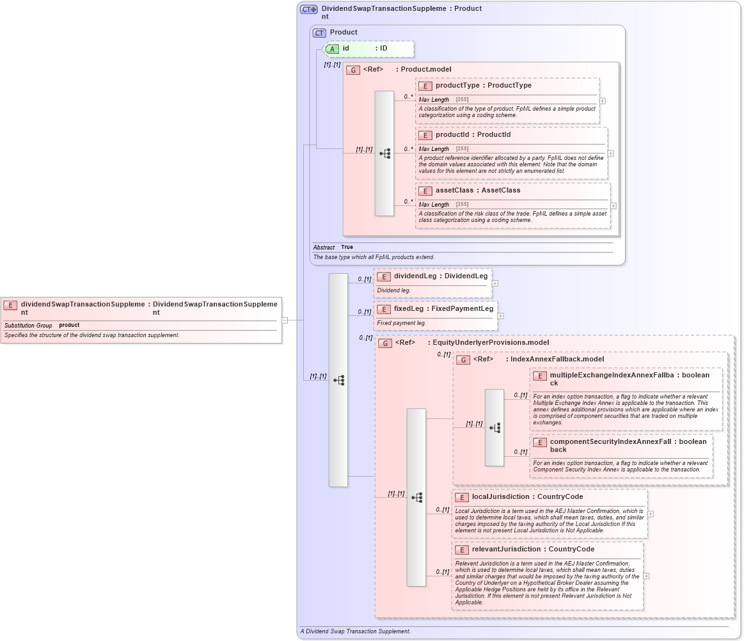Select the 'productType : ProductType' label
Viewport: 744px width, 641px height.
(x=484, y=86)
